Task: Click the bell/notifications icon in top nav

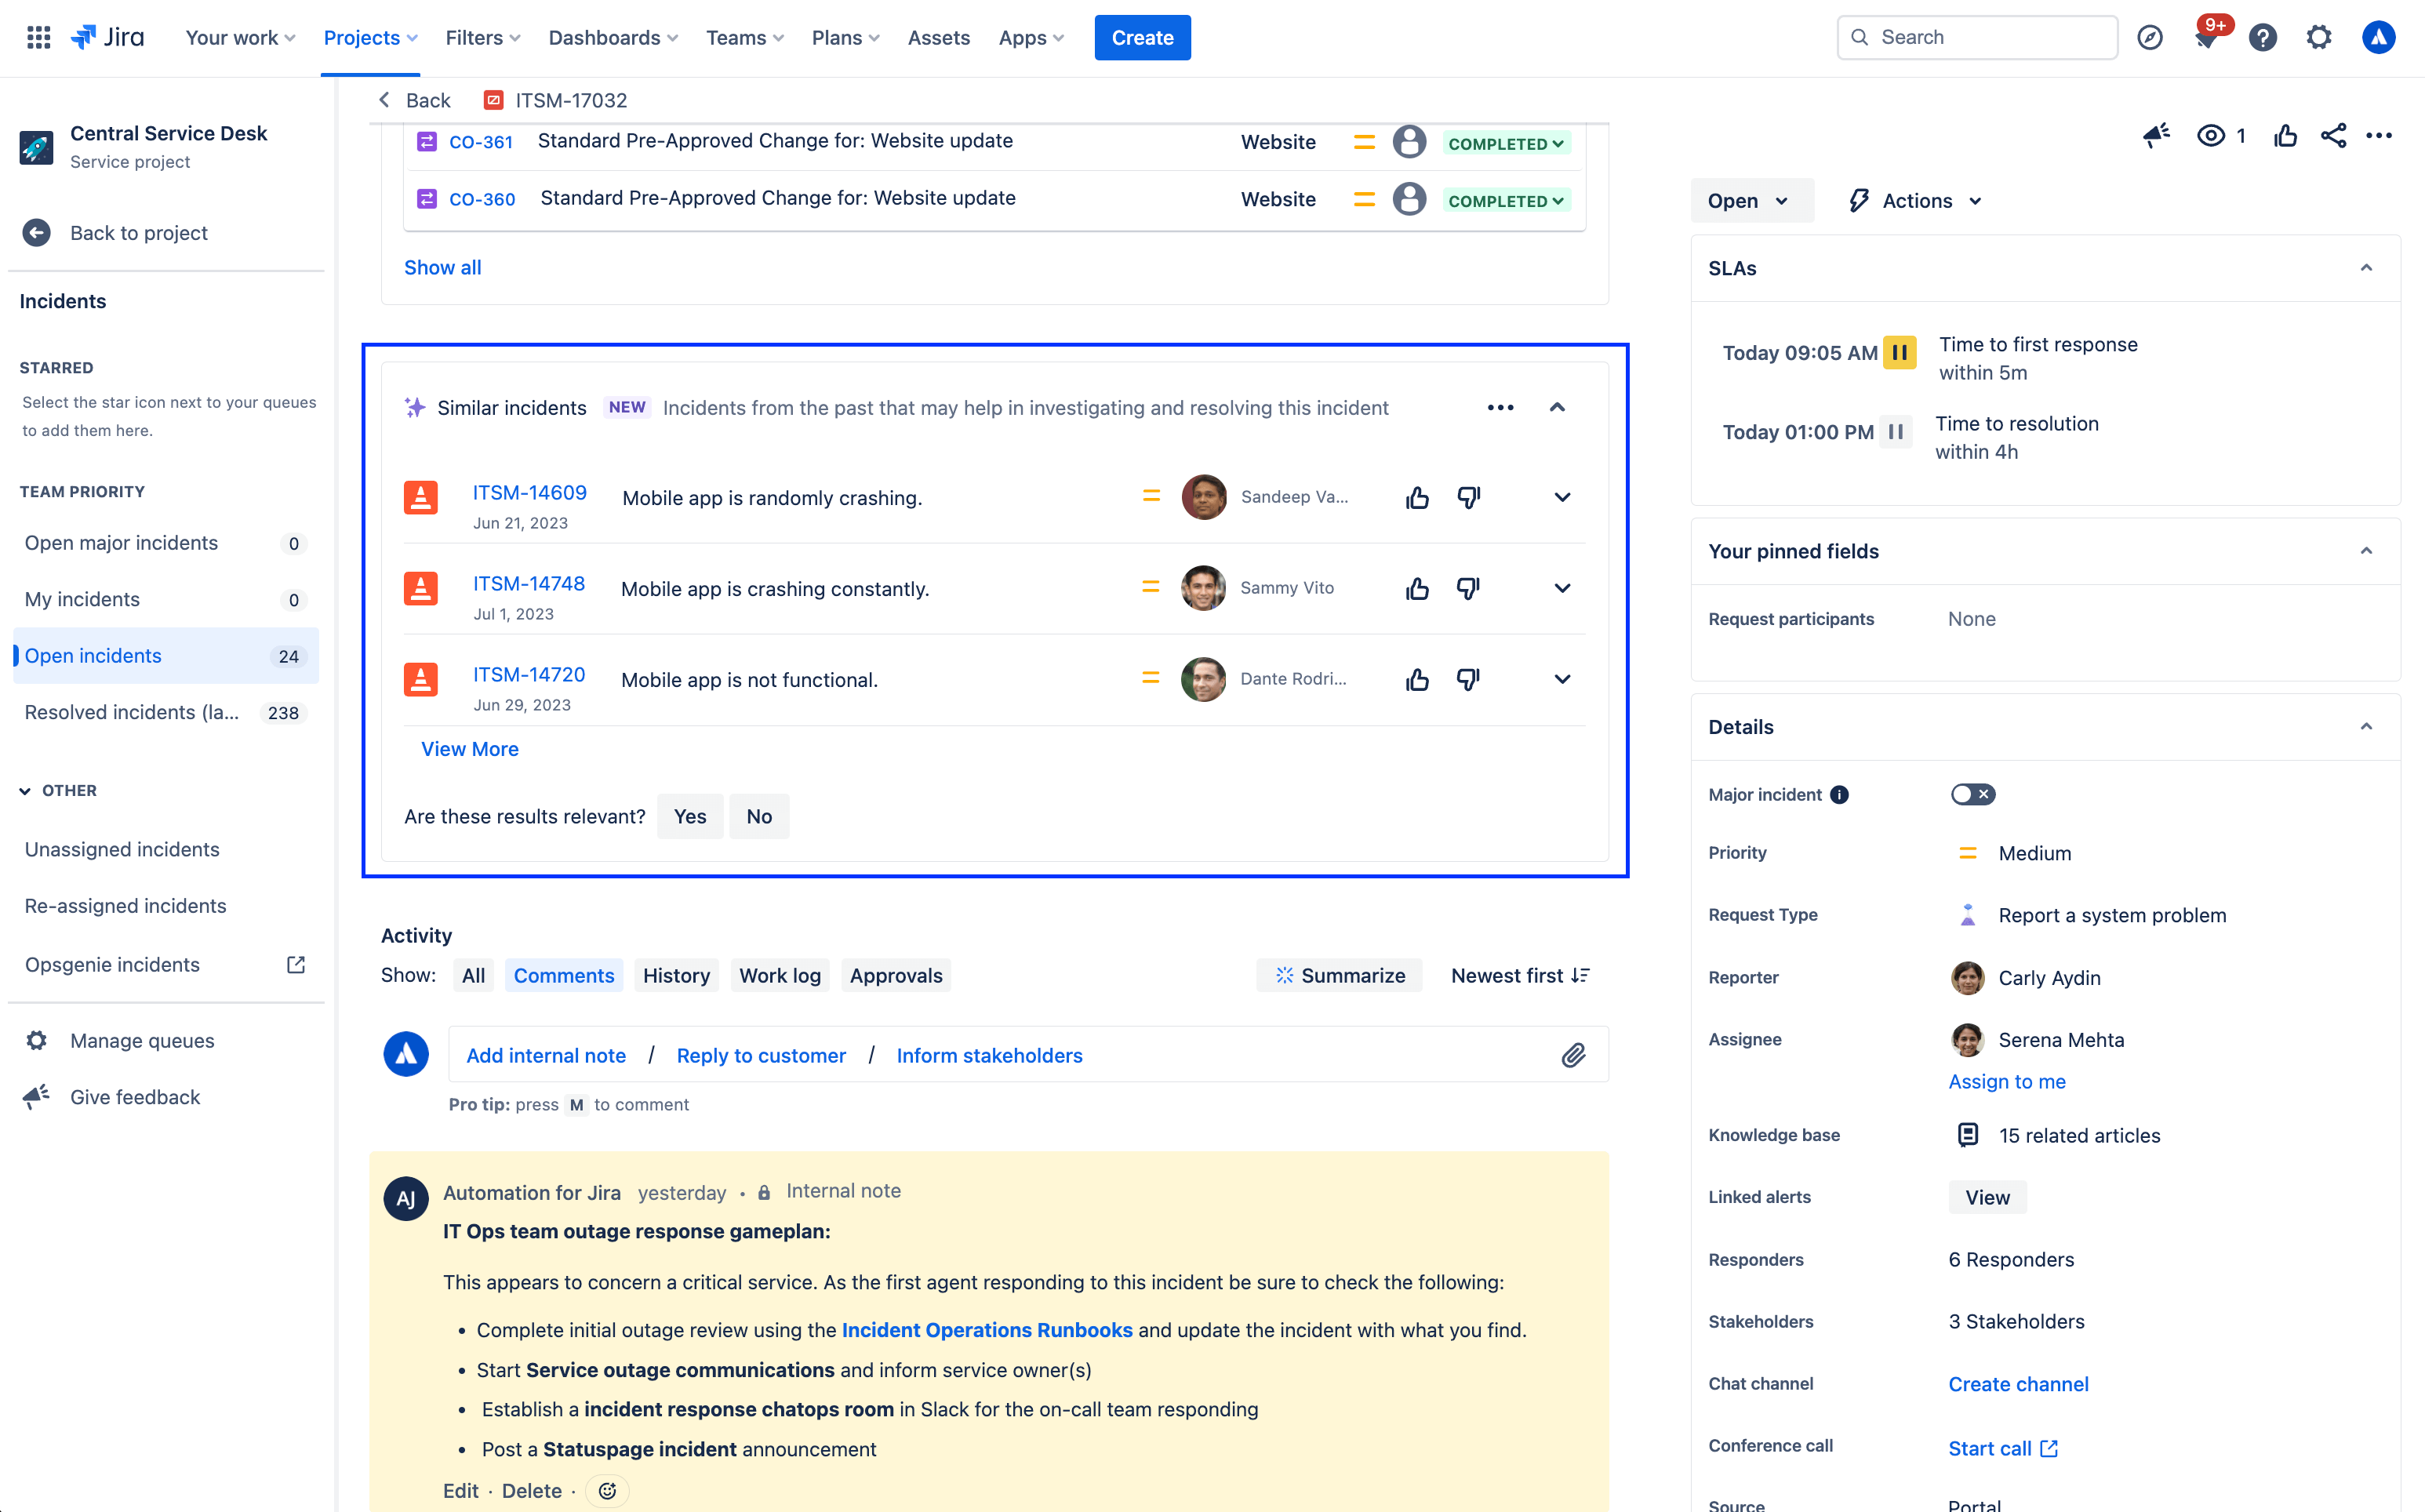Action: 2204,37
